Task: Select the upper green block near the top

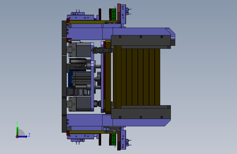Action: pos(113,15)
